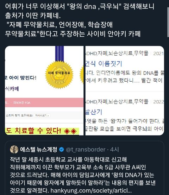Open the hankyung.com article link

tap(91, 190)
